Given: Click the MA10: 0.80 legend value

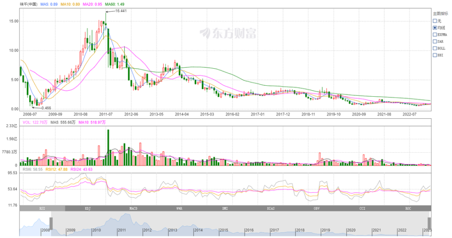Looking at the screenshot, I should coord(70,5).
